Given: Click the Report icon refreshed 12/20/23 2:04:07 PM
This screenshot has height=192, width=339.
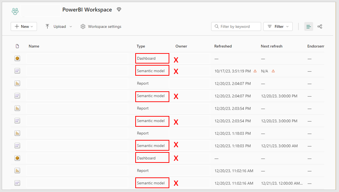Looking at the screenshot, I should click(x=17, y=83).
